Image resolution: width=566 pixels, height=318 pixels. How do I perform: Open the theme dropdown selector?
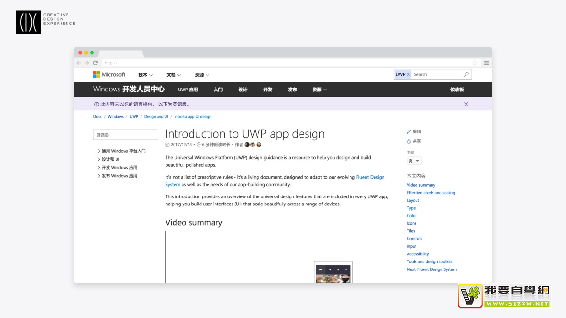pos(414,161)
